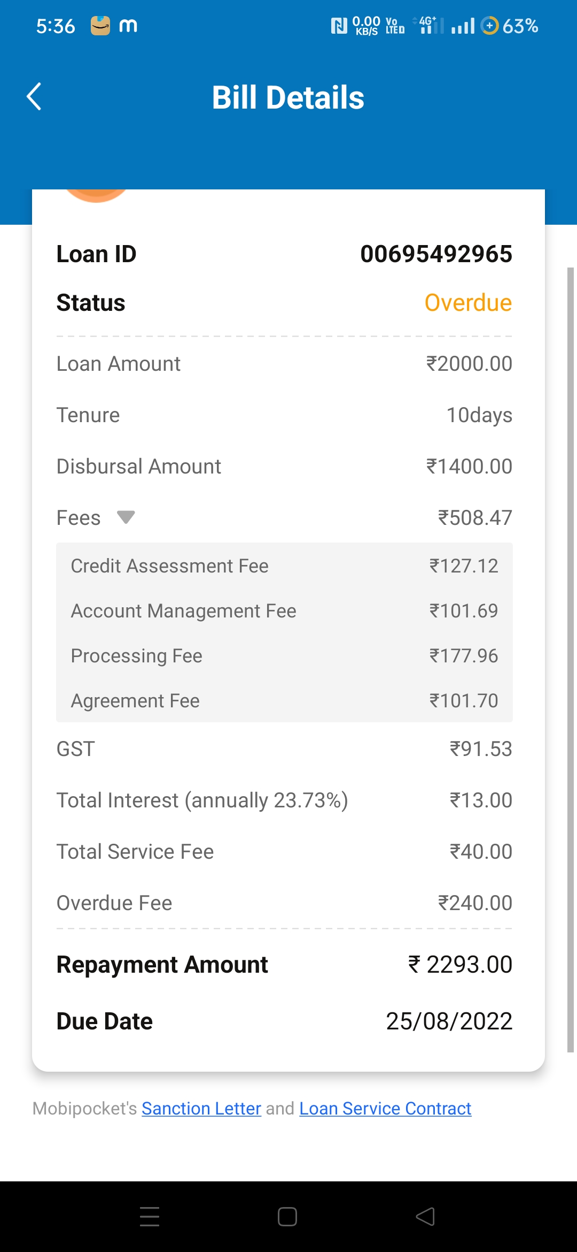Select the Credit Assessment Fee row
The height and width of the screenshot is (1252, 577).
[284, 566]
